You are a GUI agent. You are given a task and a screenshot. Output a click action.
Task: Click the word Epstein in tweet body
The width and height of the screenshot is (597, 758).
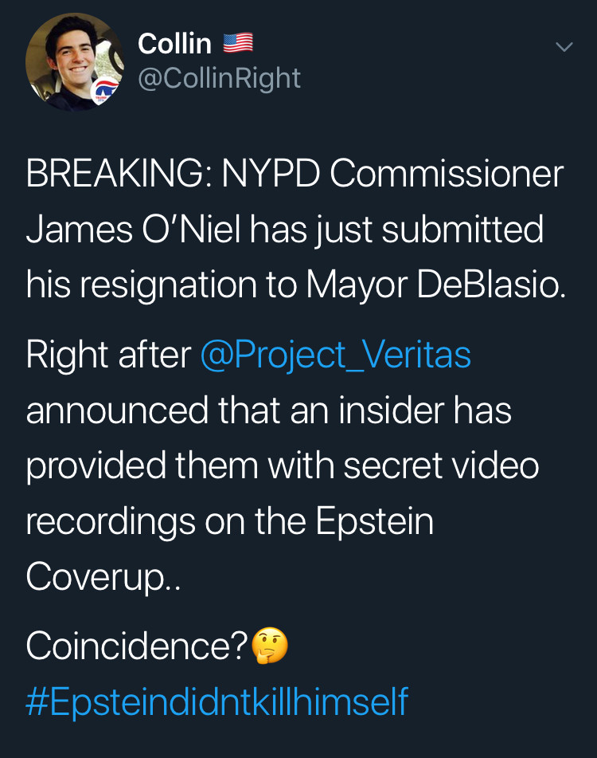[375, 521]
